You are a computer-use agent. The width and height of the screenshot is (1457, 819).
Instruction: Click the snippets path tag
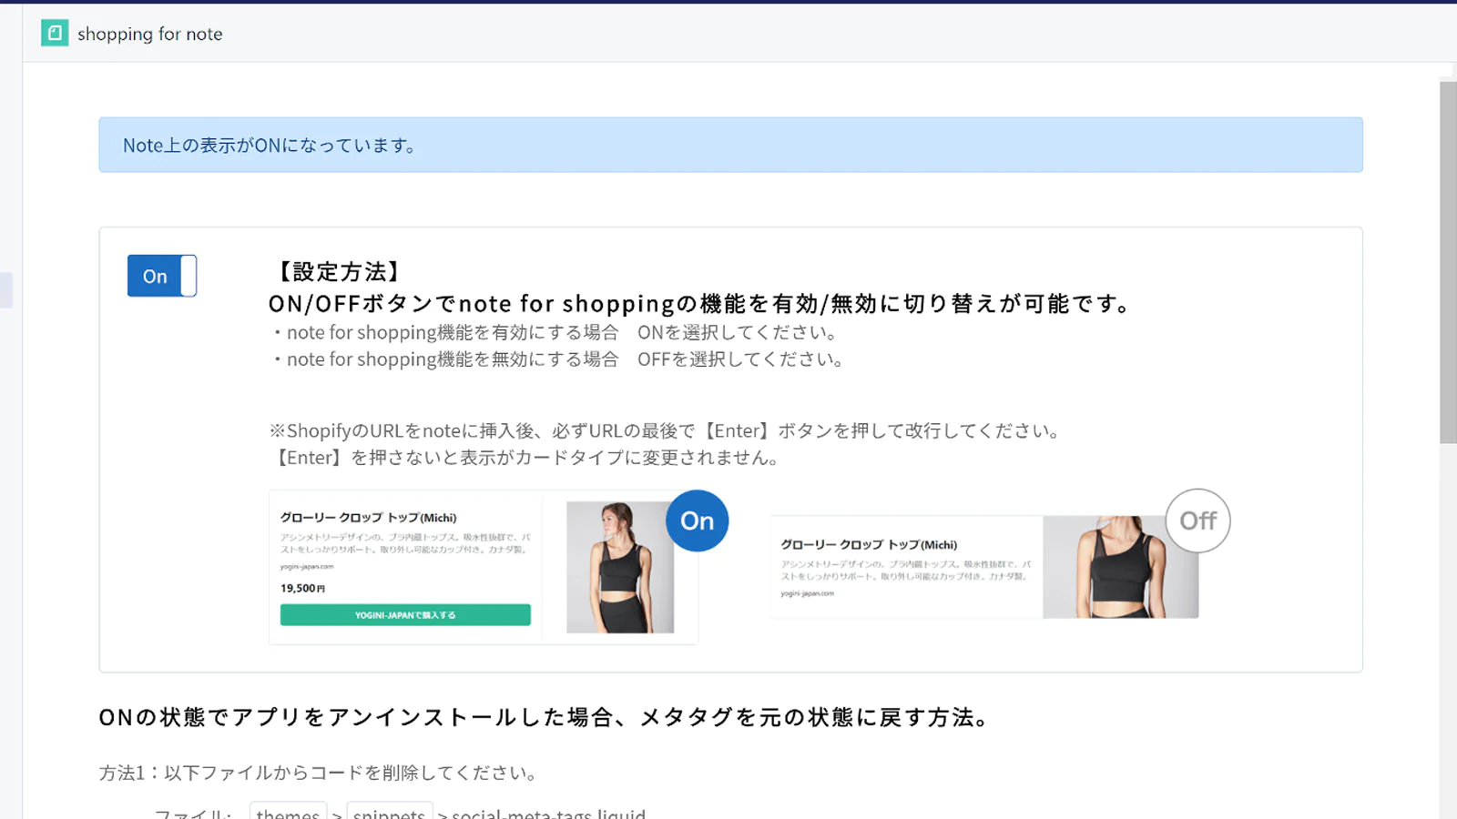tap(389, 813)
